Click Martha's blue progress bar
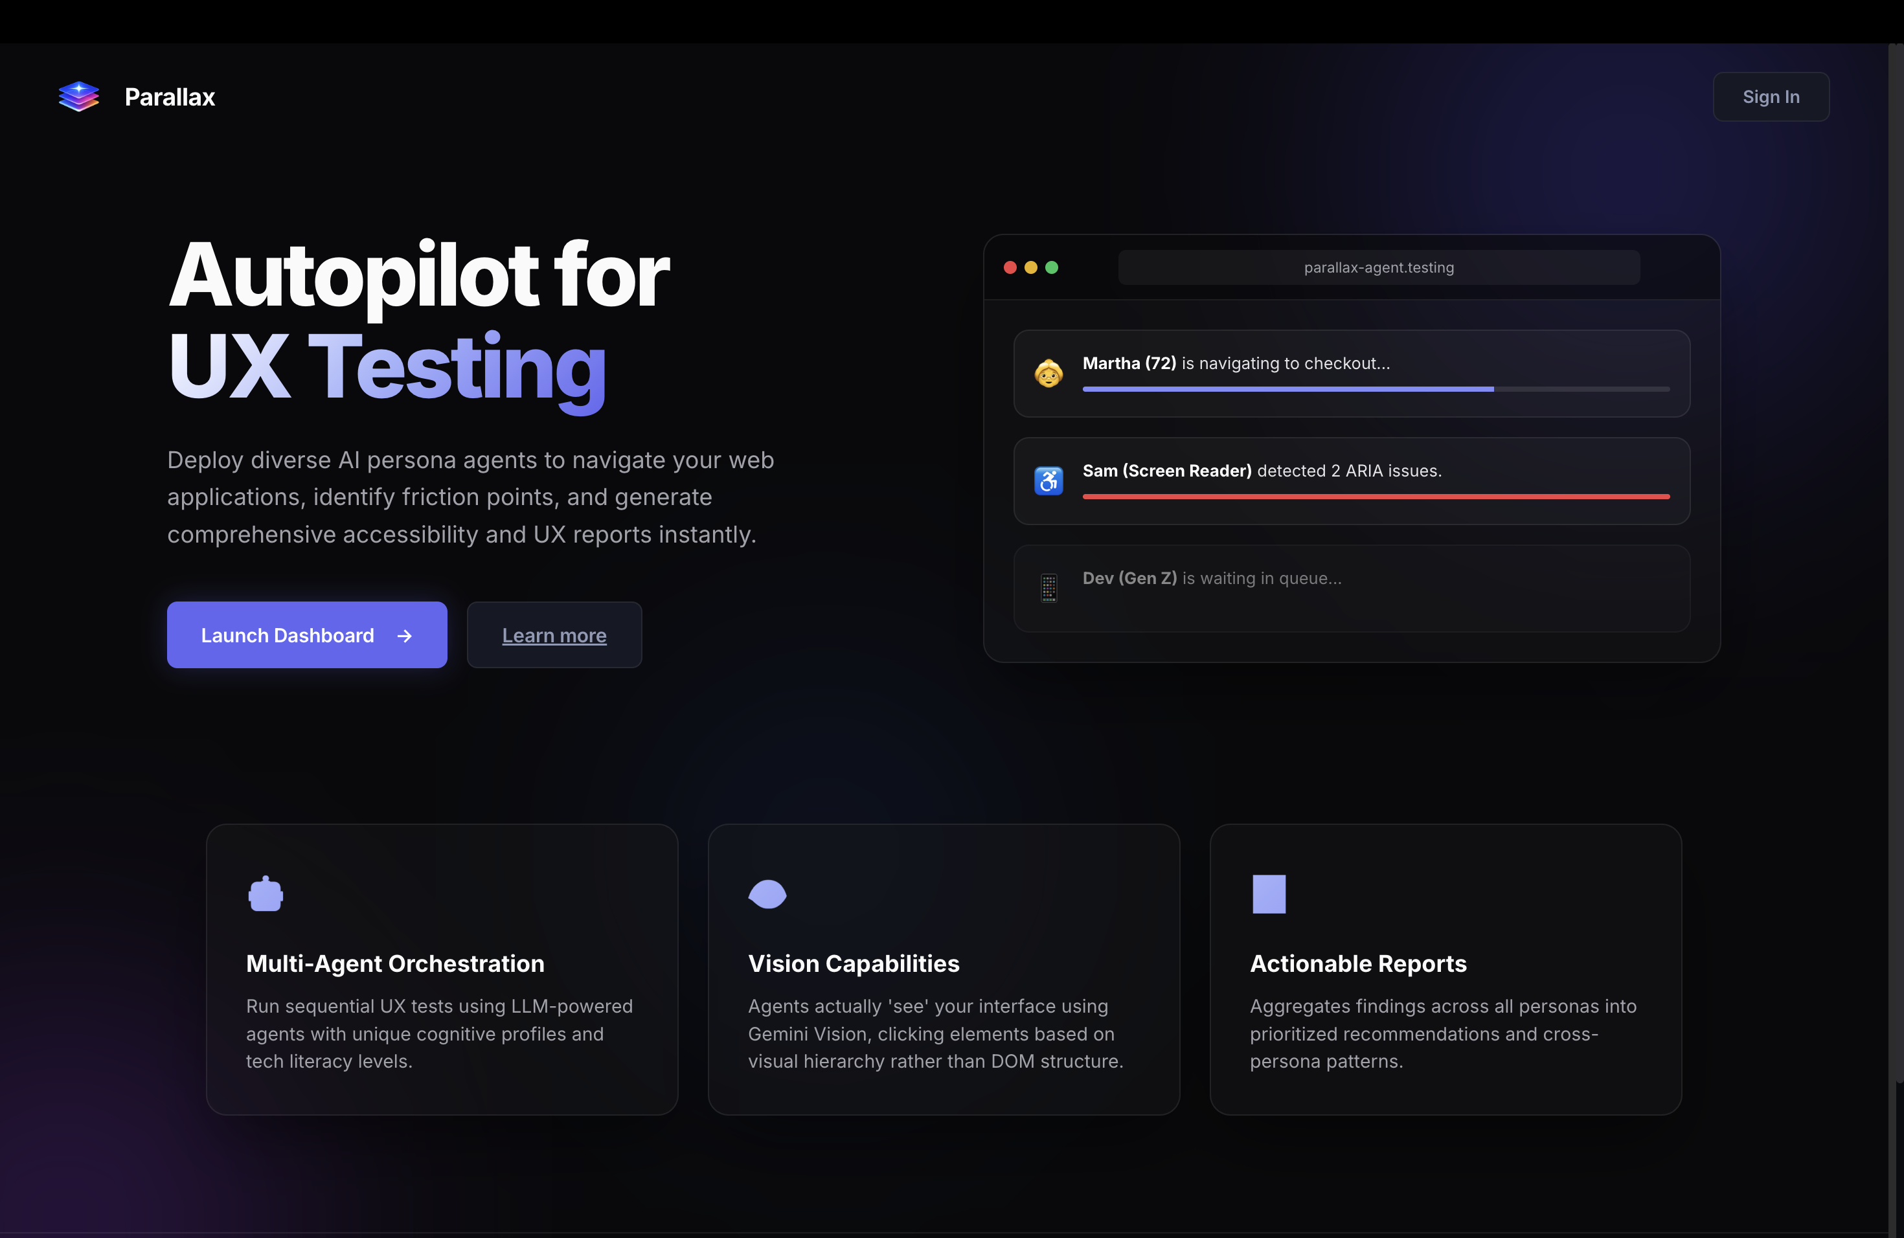1904x1238 pixels. point(1288,390)
